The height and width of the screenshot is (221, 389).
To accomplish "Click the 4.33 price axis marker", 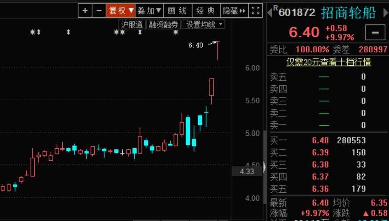I will pyautogui.click(x=247, y=171).
